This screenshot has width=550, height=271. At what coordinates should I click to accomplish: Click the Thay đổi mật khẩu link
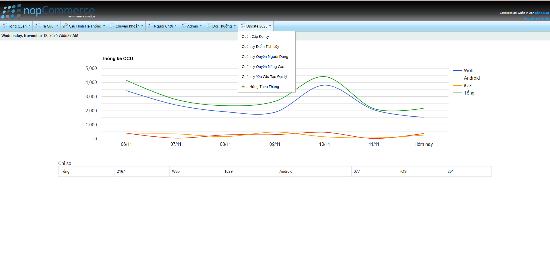click(x=536, y=18)
